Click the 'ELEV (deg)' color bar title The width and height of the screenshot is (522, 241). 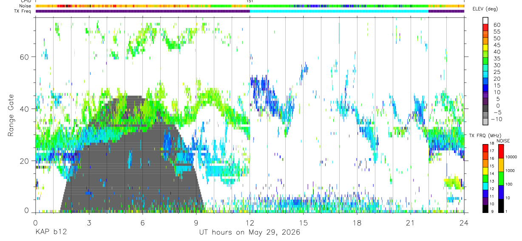pyautogui.click(x=485, y=9)
